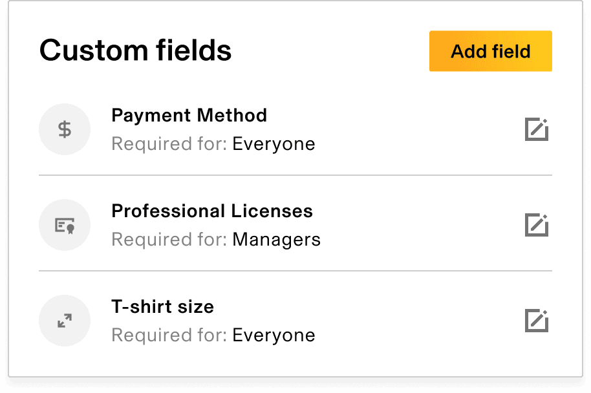Click the Required for label of Professional Licenses
591x393 pixels.
(x=167, y=239)
